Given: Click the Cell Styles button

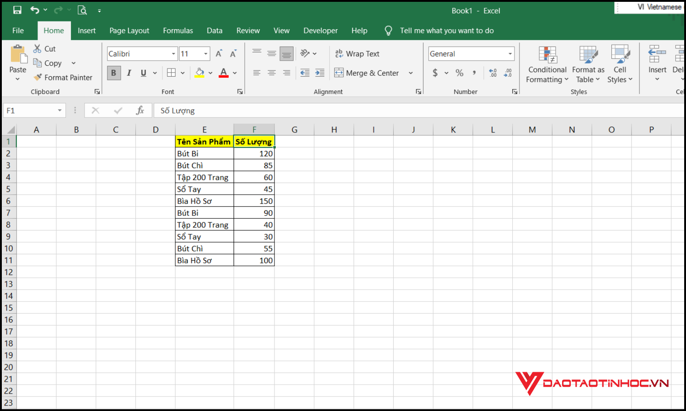Looking at the screenshot, I should (x=620, y=64).
